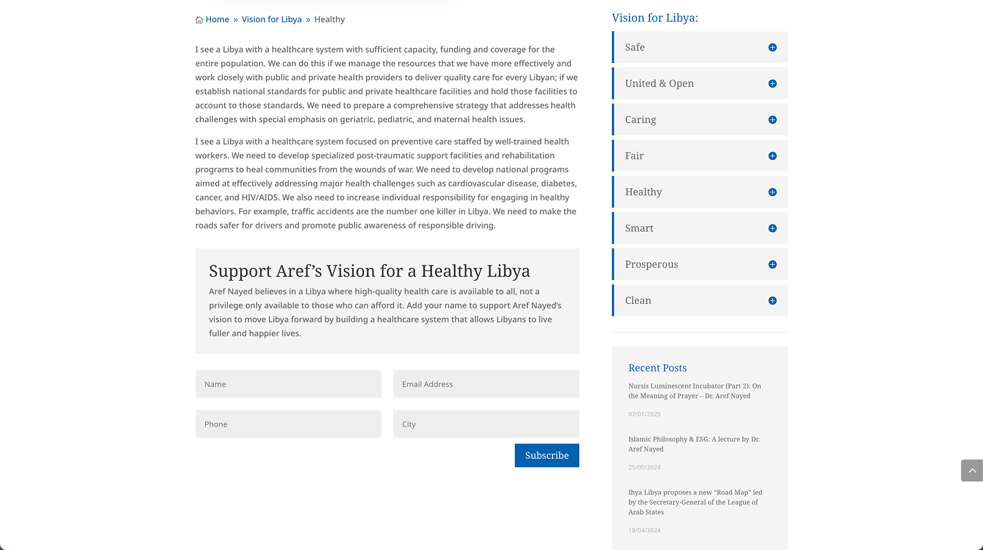
Task: Open Vision for Libya breadcrumb link
Action: pos(271,19)
